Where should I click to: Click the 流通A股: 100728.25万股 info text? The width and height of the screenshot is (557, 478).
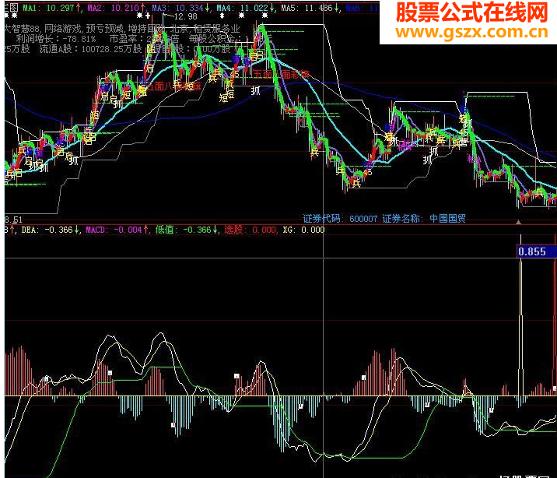point(90,49)
